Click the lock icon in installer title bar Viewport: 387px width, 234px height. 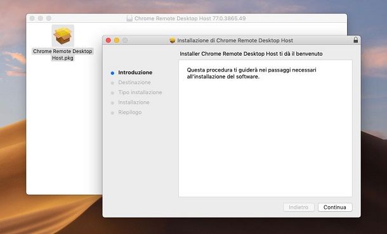pyautogui.click(x=355, y=40)
